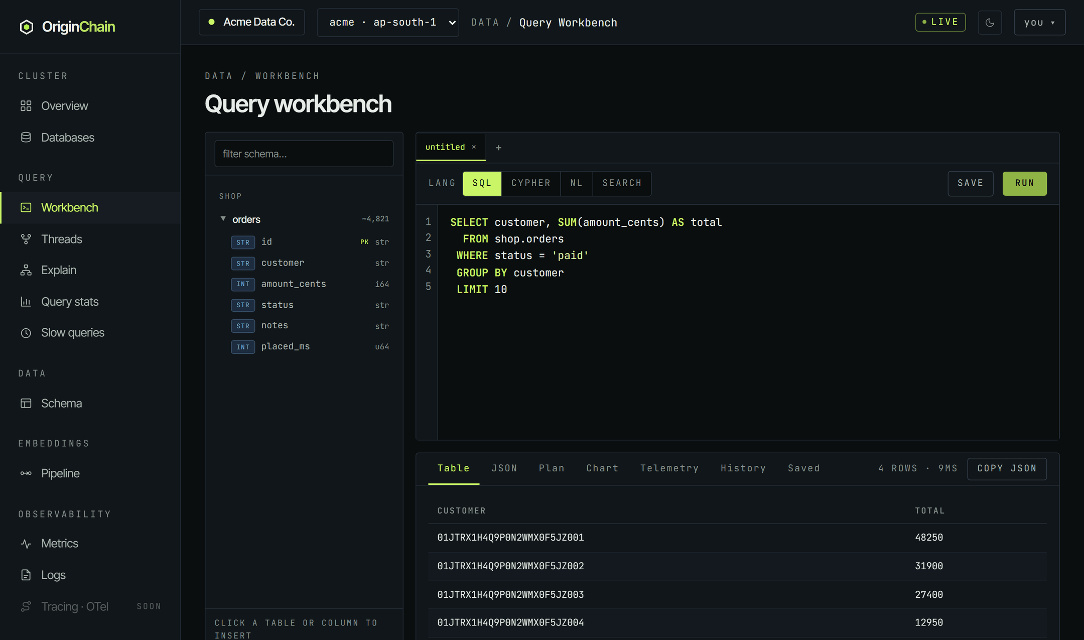1084x640 pixels.
Task: Open the Saved results tab
Action: (x=804, y=468)
